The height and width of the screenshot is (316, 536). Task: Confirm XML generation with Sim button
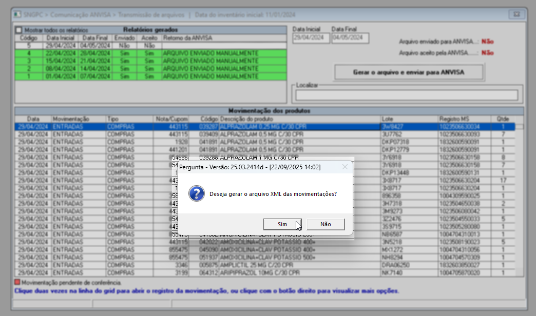pyautogui.click(x=282, y=224)
